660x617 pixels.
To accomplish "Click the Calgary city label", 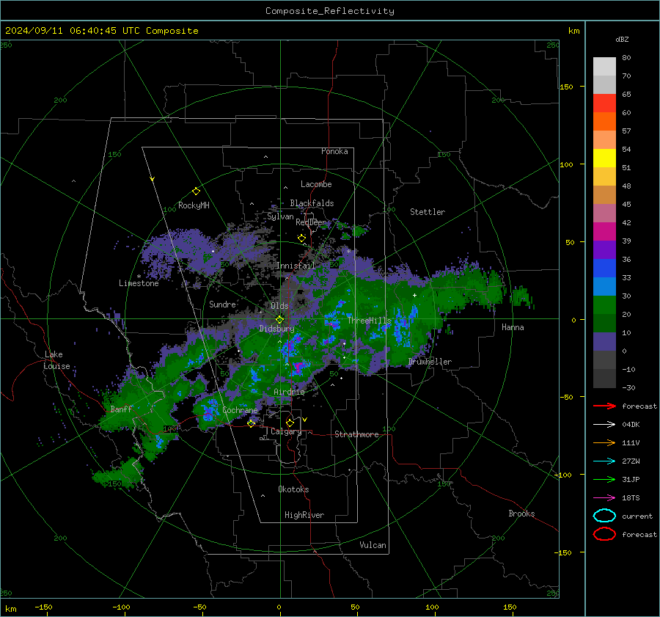I will 286,431.
